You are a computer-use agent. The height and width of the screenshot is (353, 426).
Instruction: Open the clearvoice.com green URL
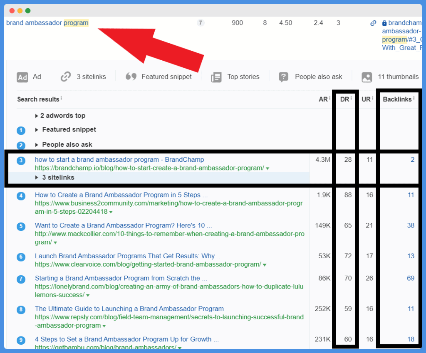148,264
